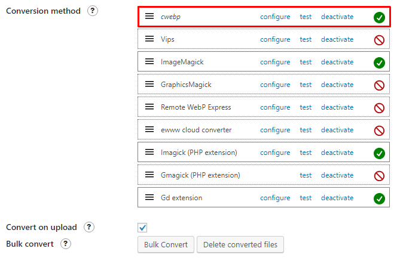Viewport: 397px width, 261px height.
Task: Click Delete converted files button
Action: click(x=240, y=244)
